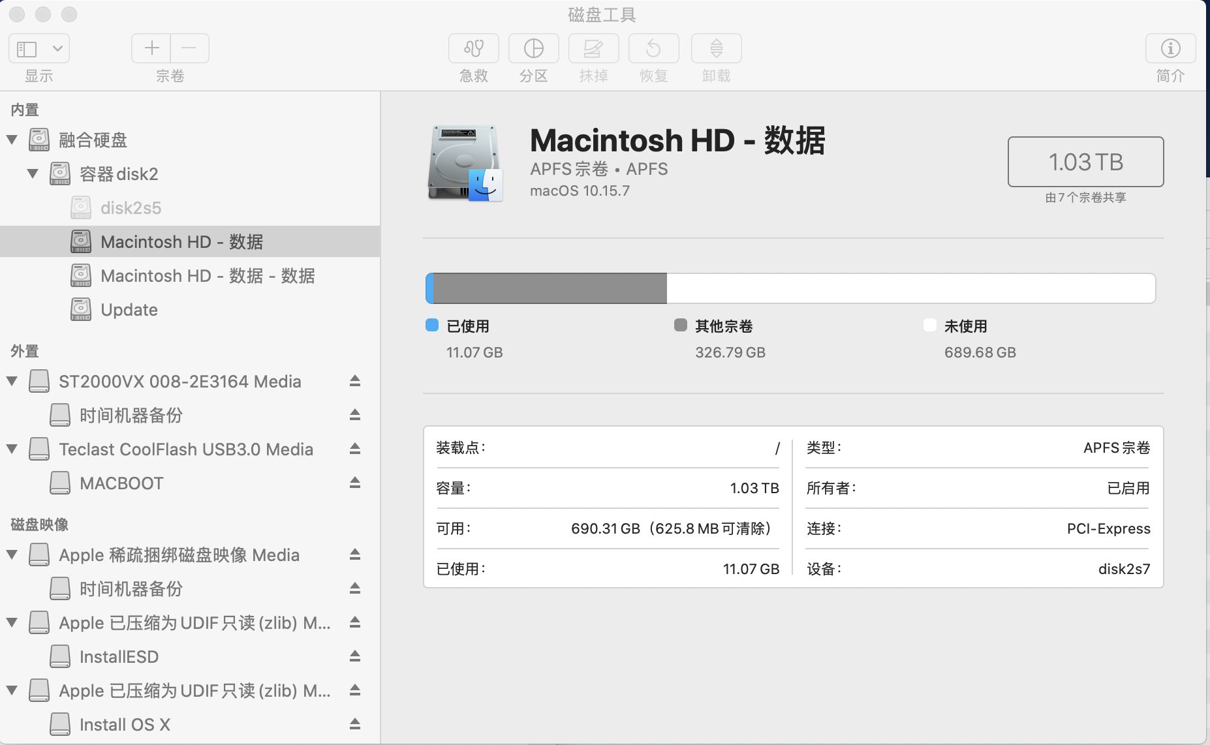Eject ST2000VX 008-2E3164 Media drive

(355, 381)
